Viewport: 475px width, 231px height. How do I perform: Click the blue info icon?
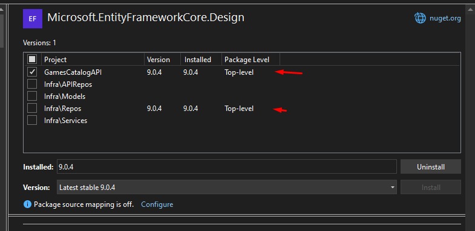point(27,204)
